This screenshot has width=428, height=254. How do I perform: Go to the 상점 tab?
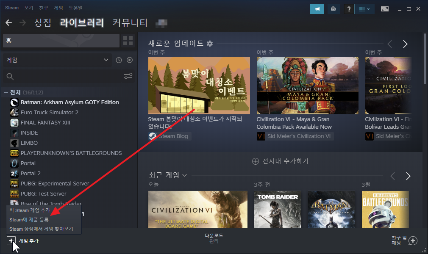(x=43, y=22)
